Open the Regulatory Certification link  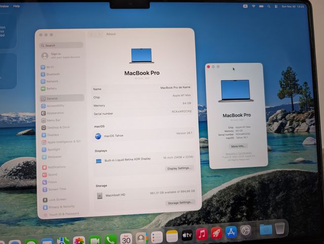click(x=238, y=153)
